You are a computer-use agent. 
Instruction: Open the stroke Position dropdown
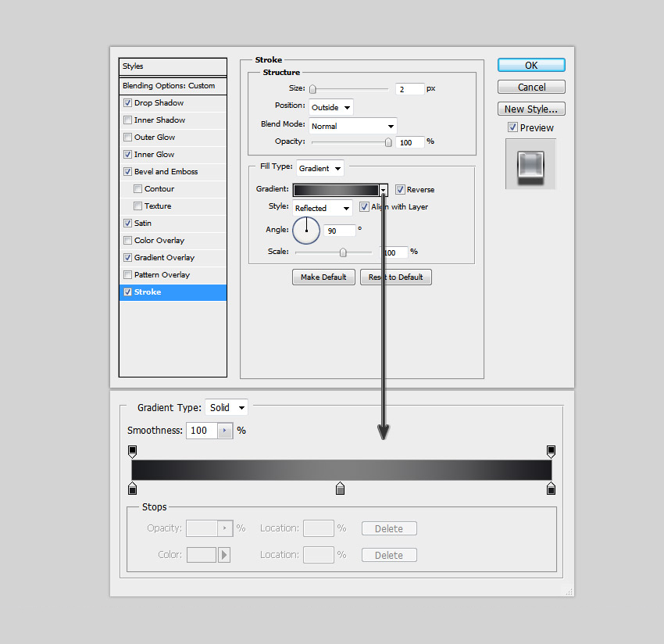331,107
